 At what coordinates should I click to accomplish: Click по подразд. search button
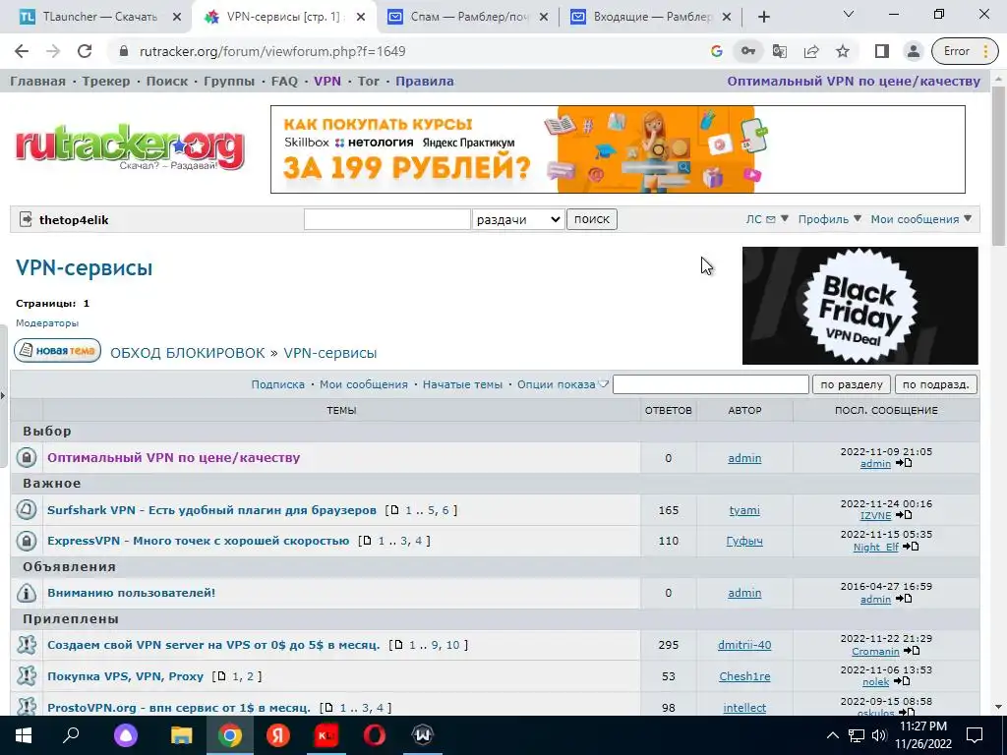[x=936, y=384]
